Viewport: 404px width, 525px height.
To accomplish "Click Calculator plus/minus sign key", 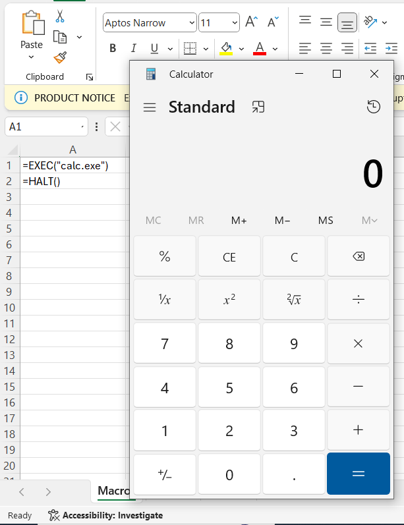I will point(165,474).
